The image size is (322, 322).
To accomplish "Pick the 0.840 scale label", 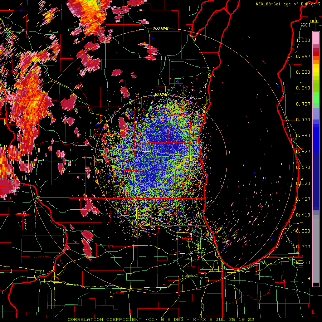I will [303, 88].
